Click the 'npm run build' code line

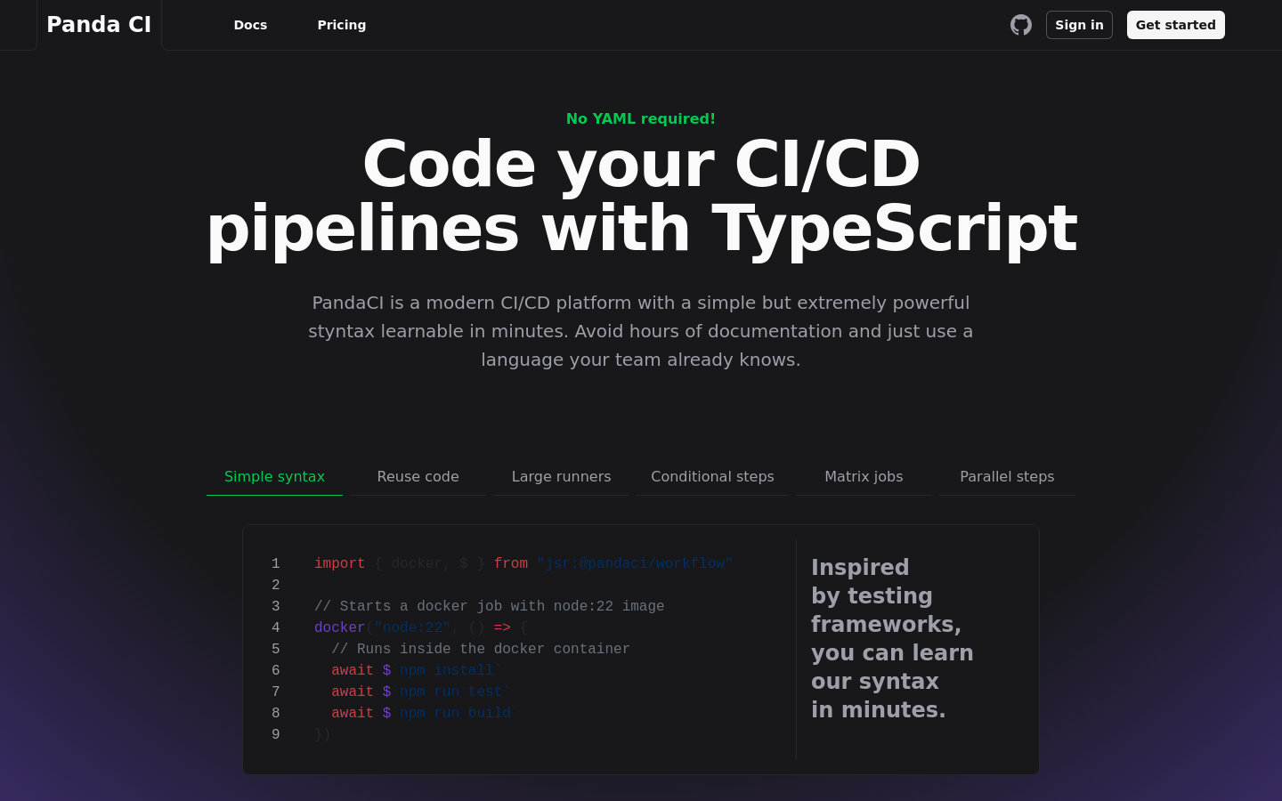click(x=425, y=713)
